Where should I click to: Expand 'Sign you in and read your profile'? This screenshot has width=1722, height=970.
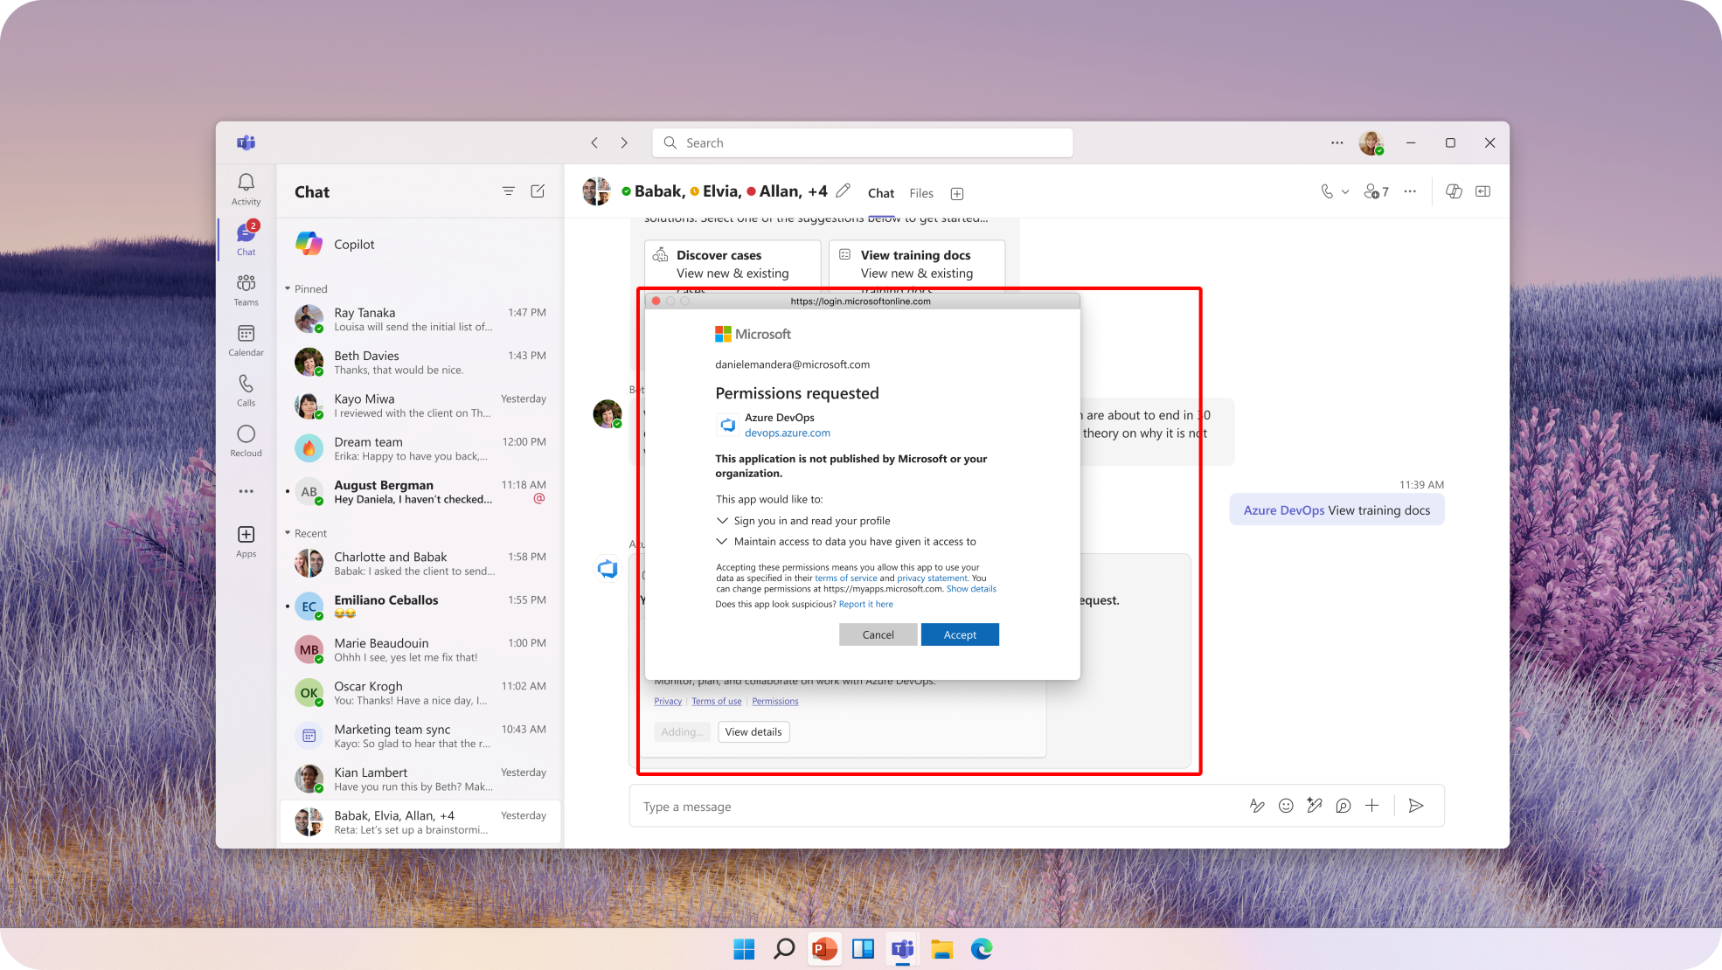click(x=722, y=521)
